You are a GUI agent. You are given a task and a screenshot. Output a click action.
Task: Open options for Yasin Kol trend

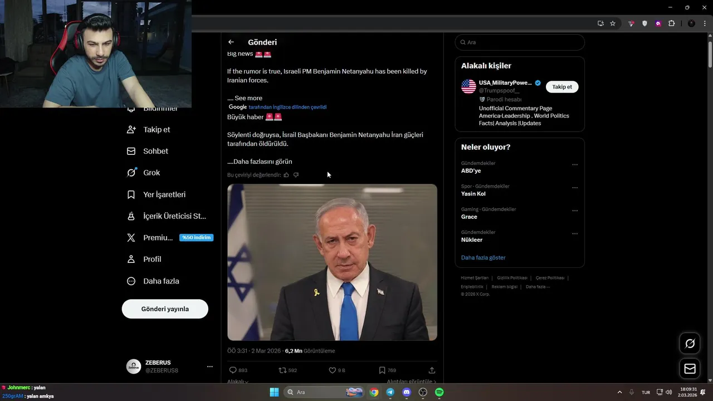[575, 188]
